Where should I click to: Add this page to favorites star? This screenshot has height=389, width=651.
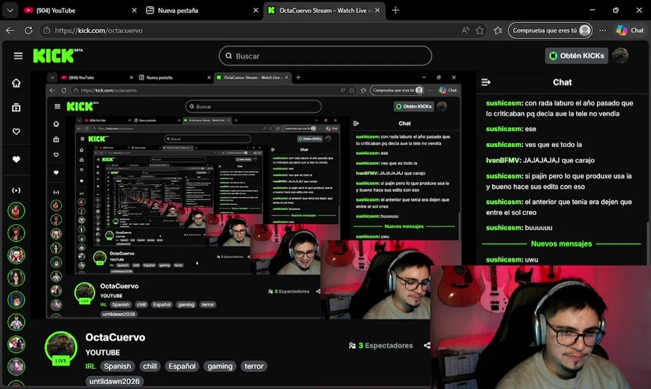click(x=480, y=30)
